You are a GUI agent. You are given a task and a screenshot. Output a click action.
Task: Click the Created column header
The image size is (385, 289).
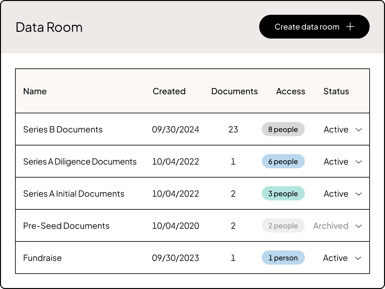coord(169,92)
